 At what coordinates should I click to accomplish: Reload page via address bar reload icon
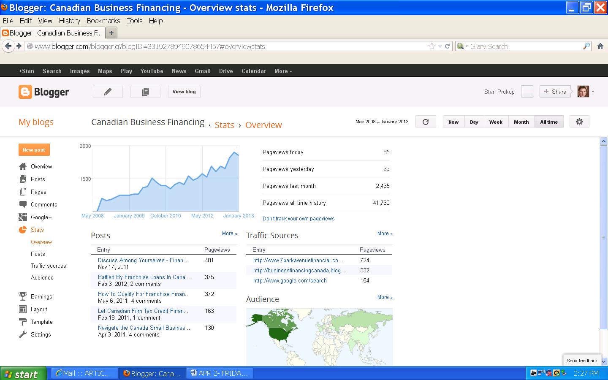447,46
